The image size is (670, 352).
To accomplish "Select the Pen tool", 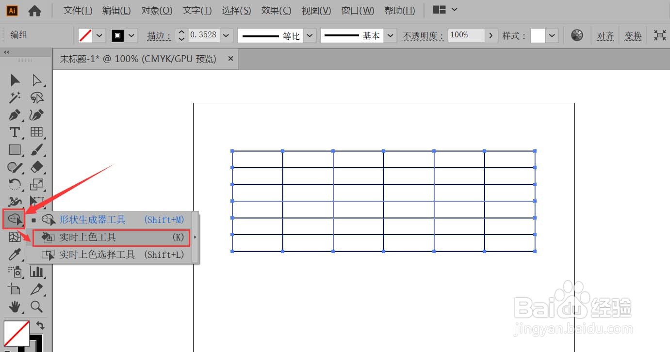I will click(x=15, y=115).
